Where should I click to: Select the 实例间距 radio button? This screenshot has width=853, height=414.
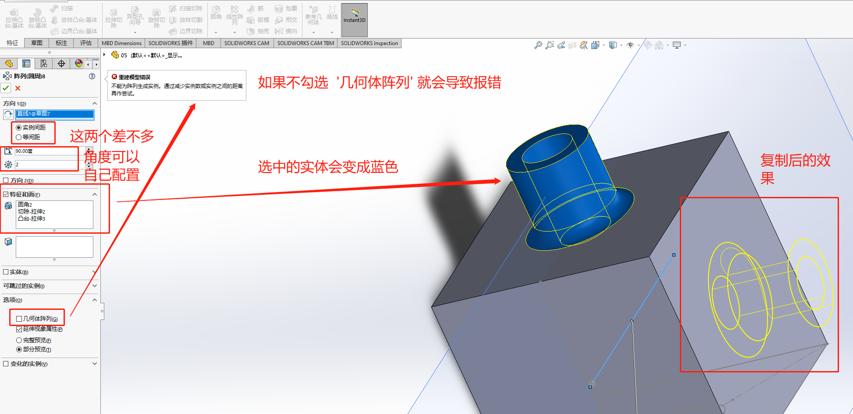point(18,127)
